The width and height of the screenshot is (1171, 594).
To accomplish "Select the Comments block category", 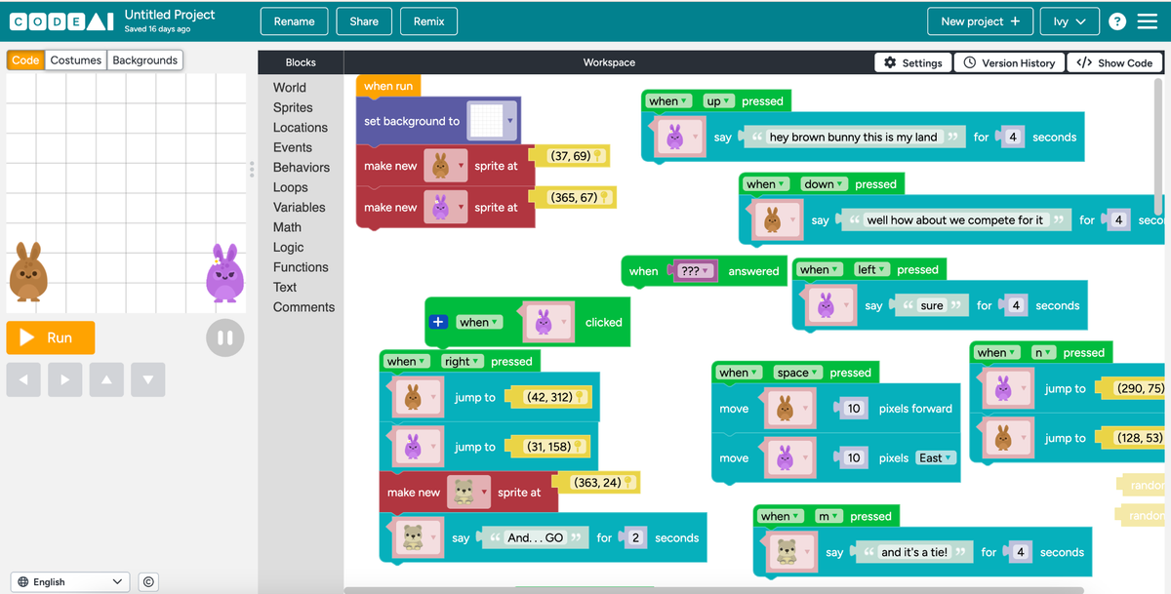I will coord(303,306).
